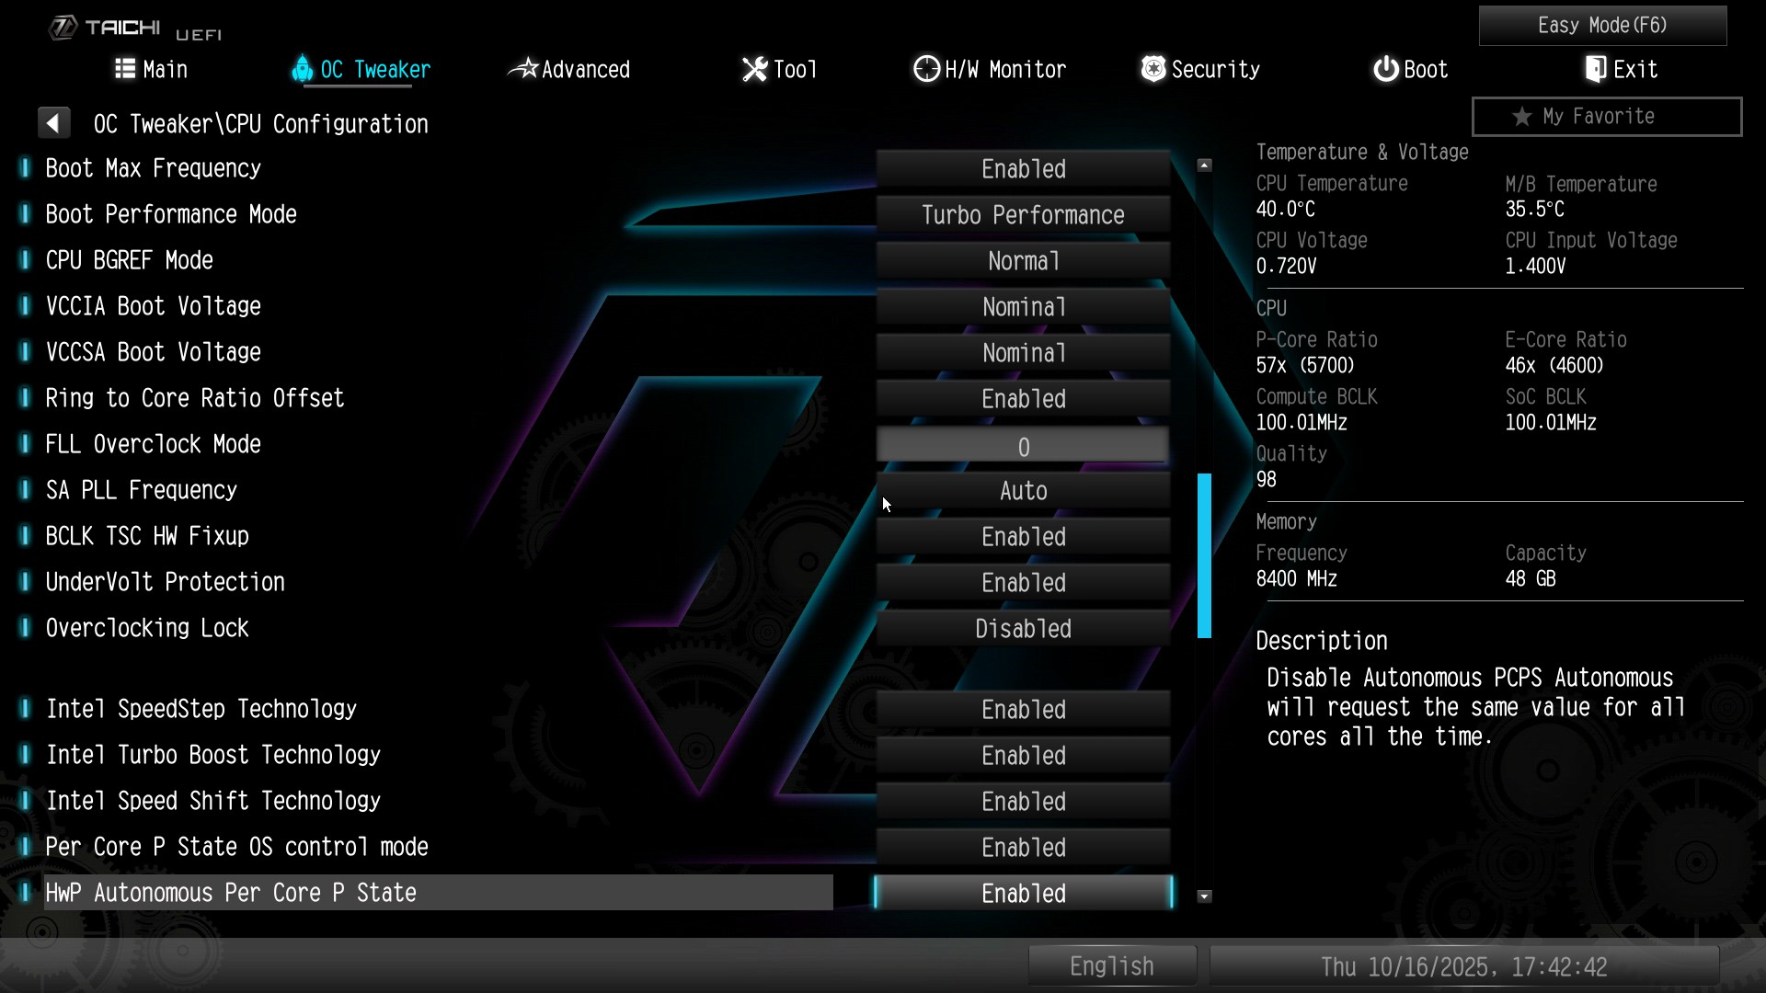Image resolution: width=1766 pixels, height=993 pixels.
Task: Open CPU BGREF Mode Normal dropdown
Action: tap(1023, 261)
